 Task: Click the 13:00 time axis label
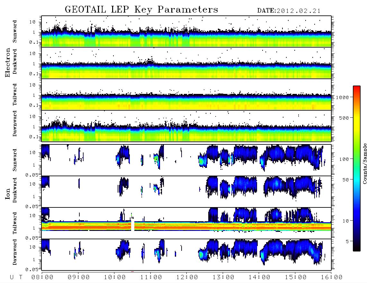point(223,278)
